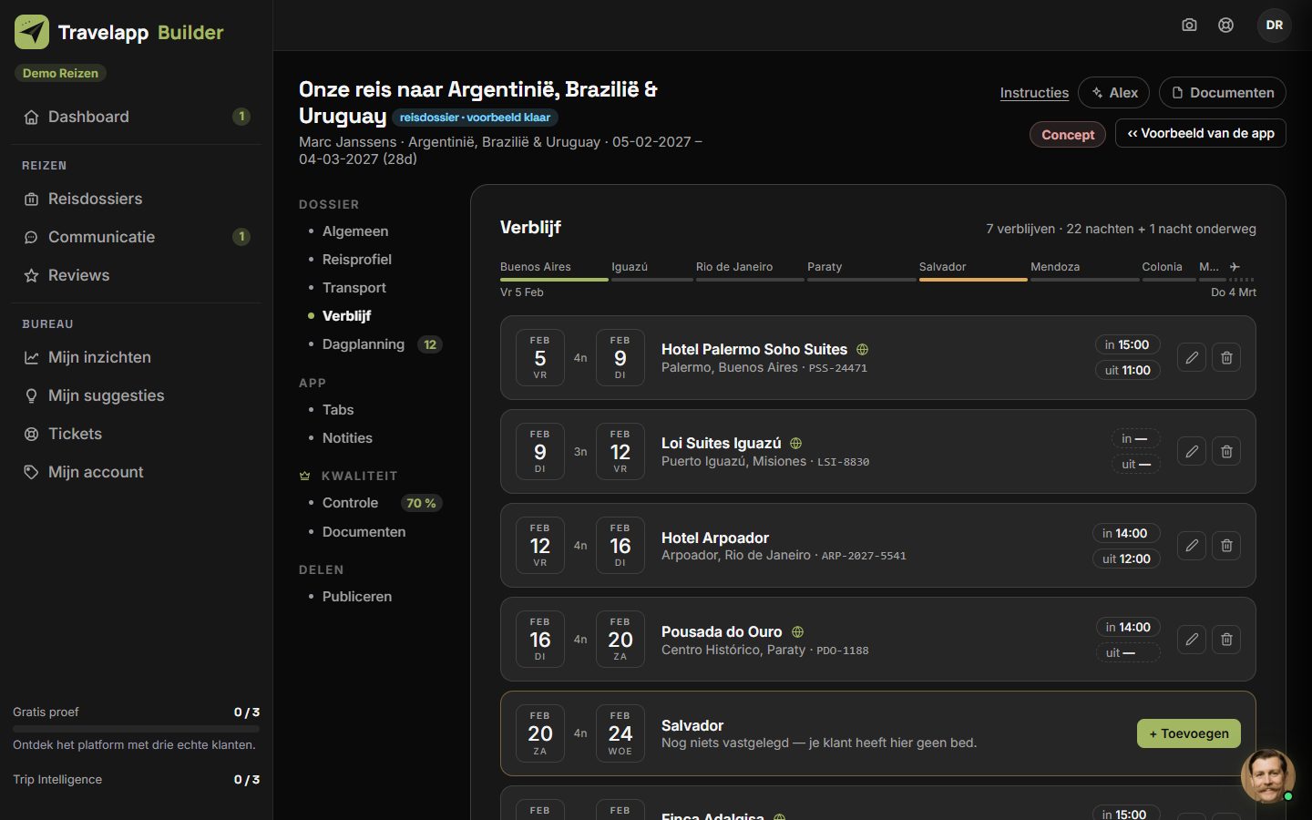Viewport: 1312px width, 820px height.
Task: Delete the Pousada do Ouro stay
Action: pos(1226,640)
